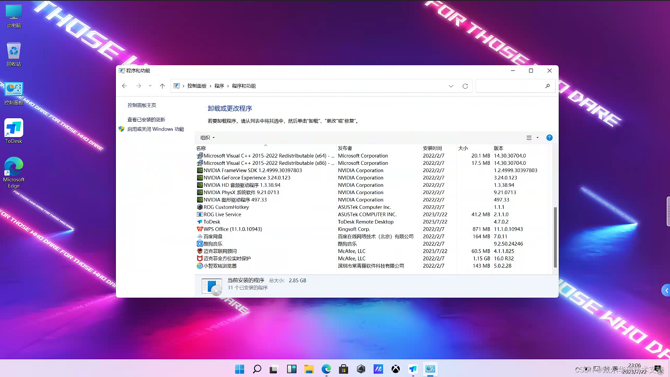Screen dimensions: 670x377
Task: Sort by 名称 column header
Action: pyautogui.click(x=266, y=148)
